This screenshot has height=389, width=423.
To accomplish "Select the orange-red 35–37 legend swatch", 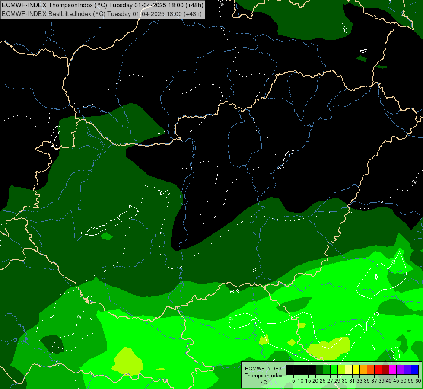I will pos(371,370).
